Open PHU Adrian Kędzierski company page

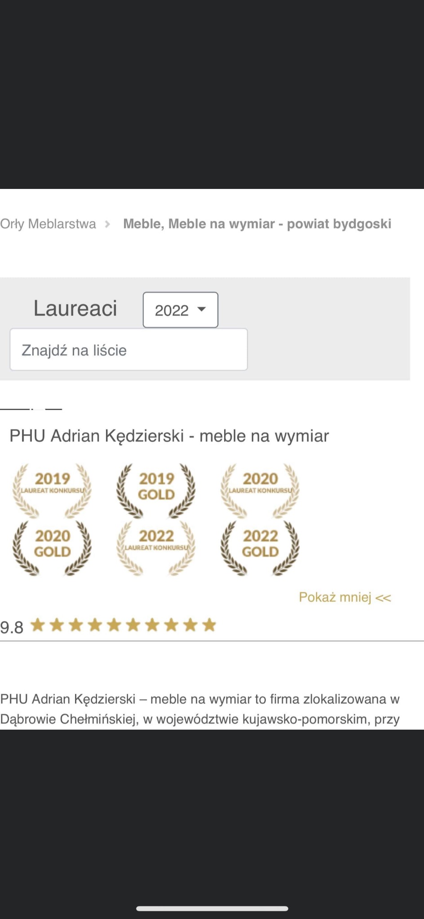click(169, 435)
